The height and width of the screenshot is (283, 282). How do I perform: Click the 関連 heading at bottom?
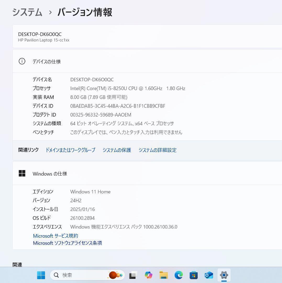tap(17, 265)
